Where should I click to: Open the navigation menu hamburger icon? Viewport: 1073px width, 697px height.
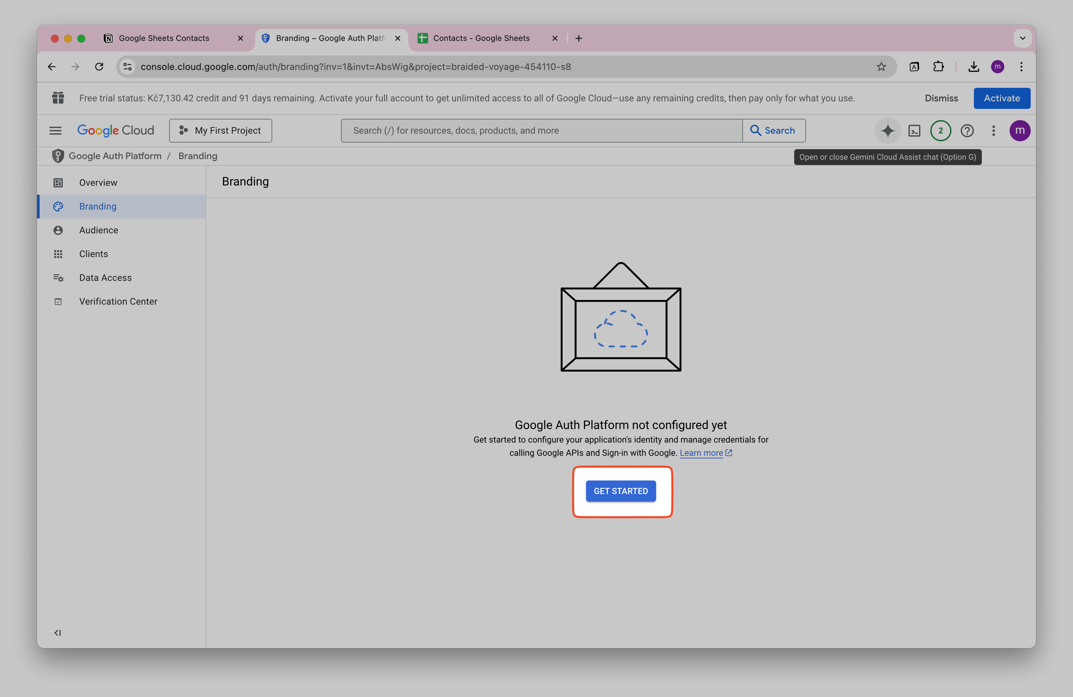pos(55,131)
